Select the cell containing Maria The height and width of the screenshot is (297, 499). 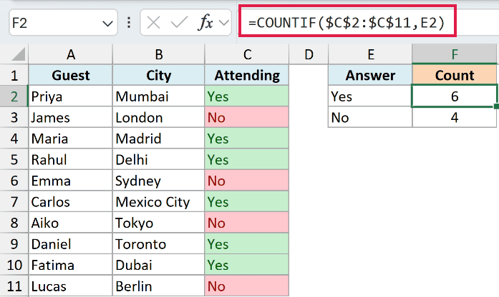71,139
